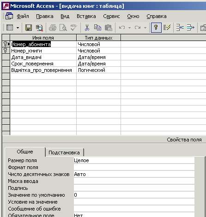Open the Вставка menu

click(86, 16)
